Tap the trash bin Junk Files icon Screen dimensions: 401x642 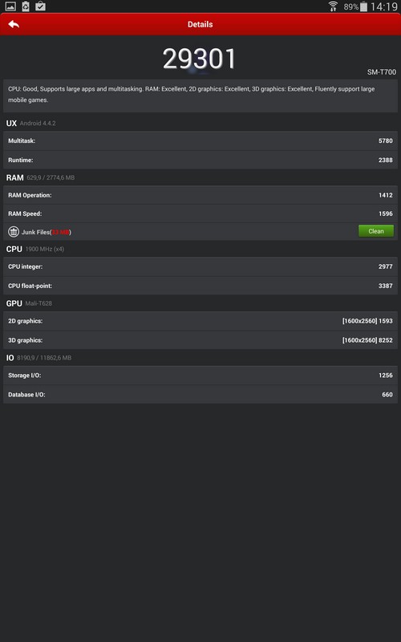coord(14,232)
